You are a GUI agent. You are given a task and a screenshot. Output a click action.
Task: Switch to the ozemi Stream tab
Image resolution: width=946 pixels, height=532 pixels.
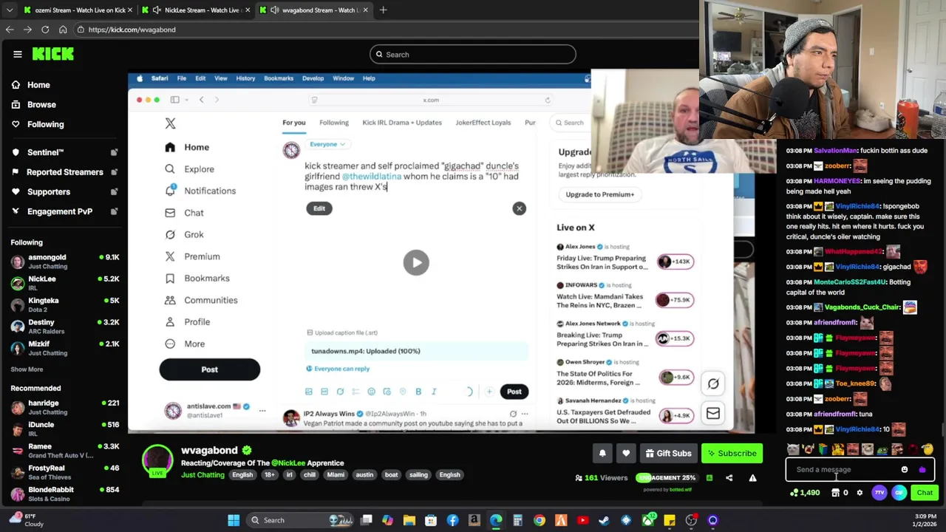[77, 10]
